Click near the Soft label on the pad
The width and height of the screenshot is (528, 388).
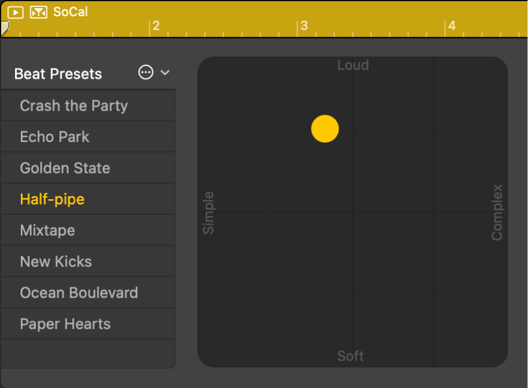[350, 356]
